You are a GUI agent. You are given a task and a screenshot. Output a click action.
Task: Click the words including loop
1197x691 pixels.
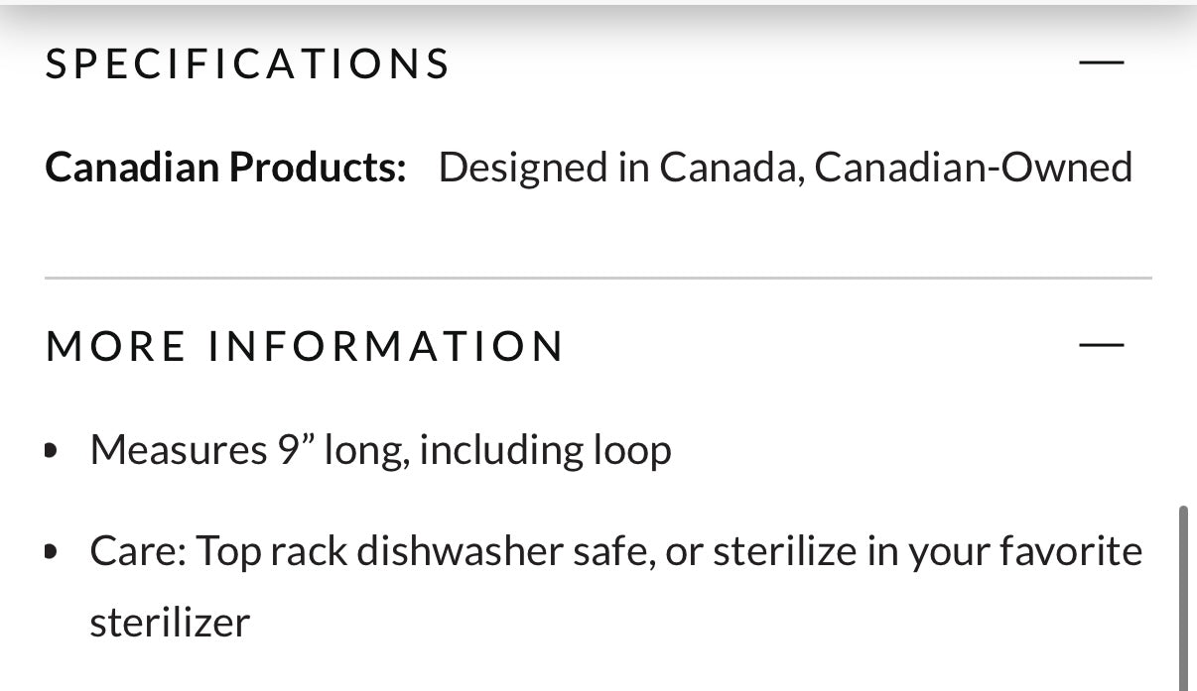[x=545, y=450]
